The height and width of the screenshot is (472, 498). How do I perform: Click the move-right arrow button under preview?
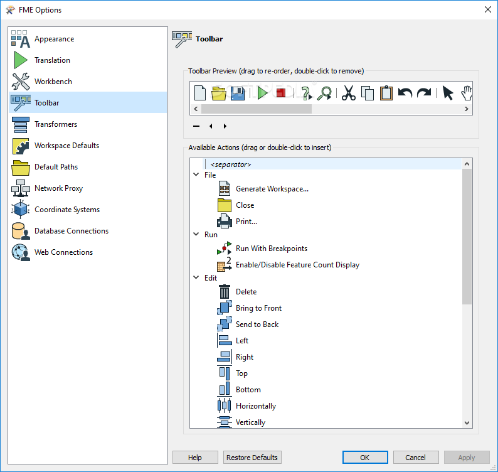[x=225, y=126]
